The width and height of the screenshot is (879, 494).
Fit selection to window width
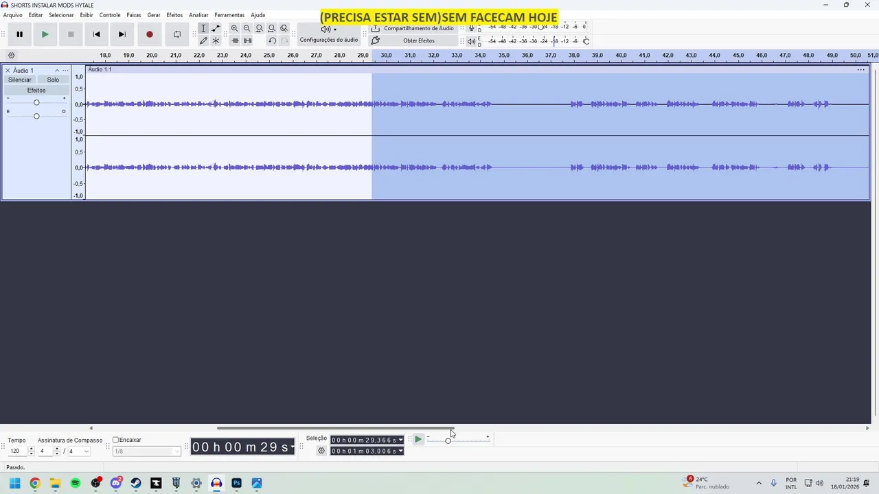(x=260, y=28)
